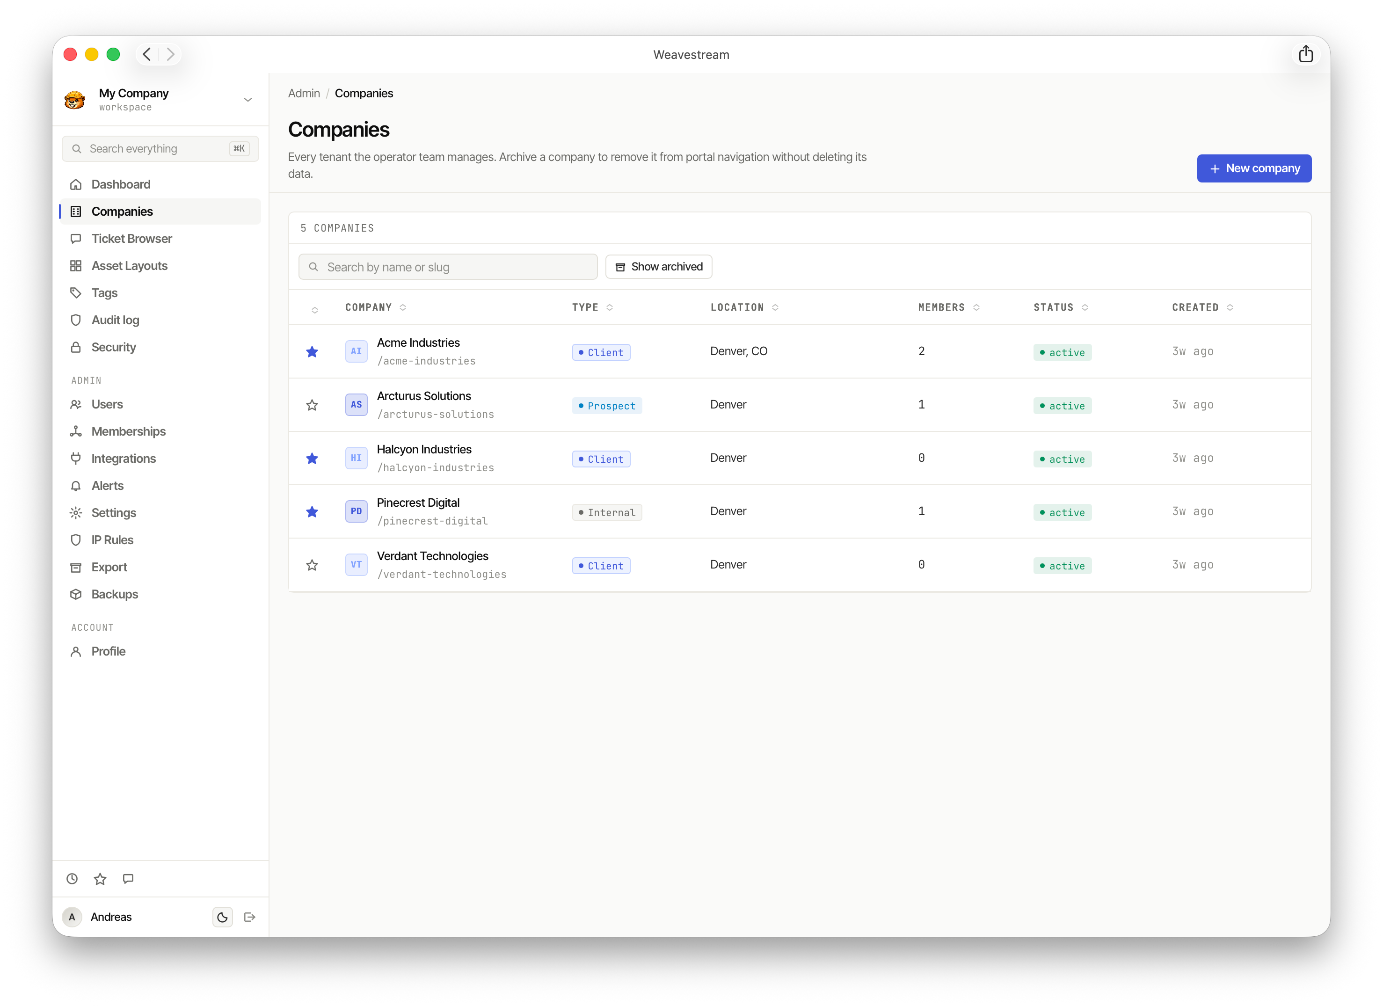
Task: Click Search everything field
Action: tap(160, 149)
